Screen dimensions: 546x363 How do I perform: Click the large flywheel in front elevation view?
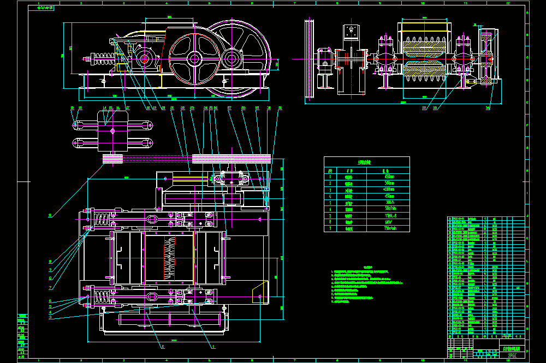click(x=232, y=58)
